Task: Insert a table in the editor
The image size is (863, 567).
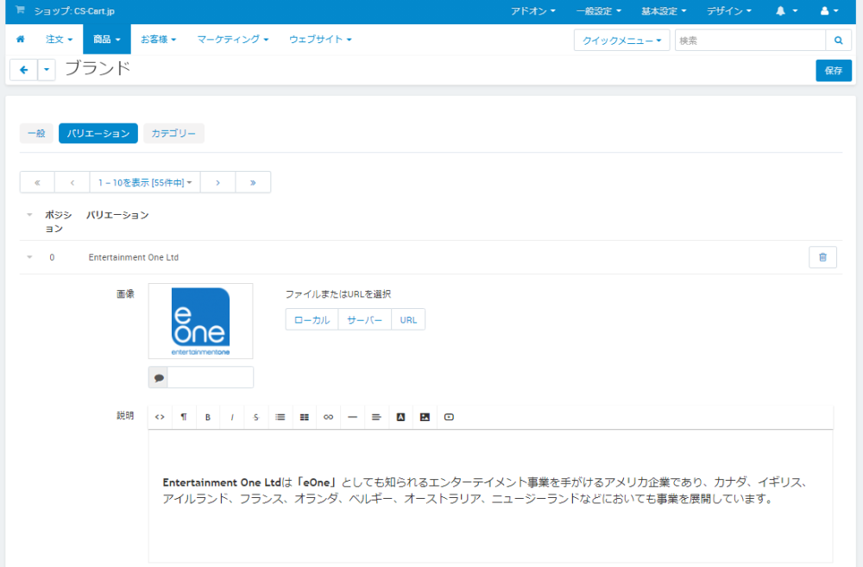Action: tap(305, 418)
